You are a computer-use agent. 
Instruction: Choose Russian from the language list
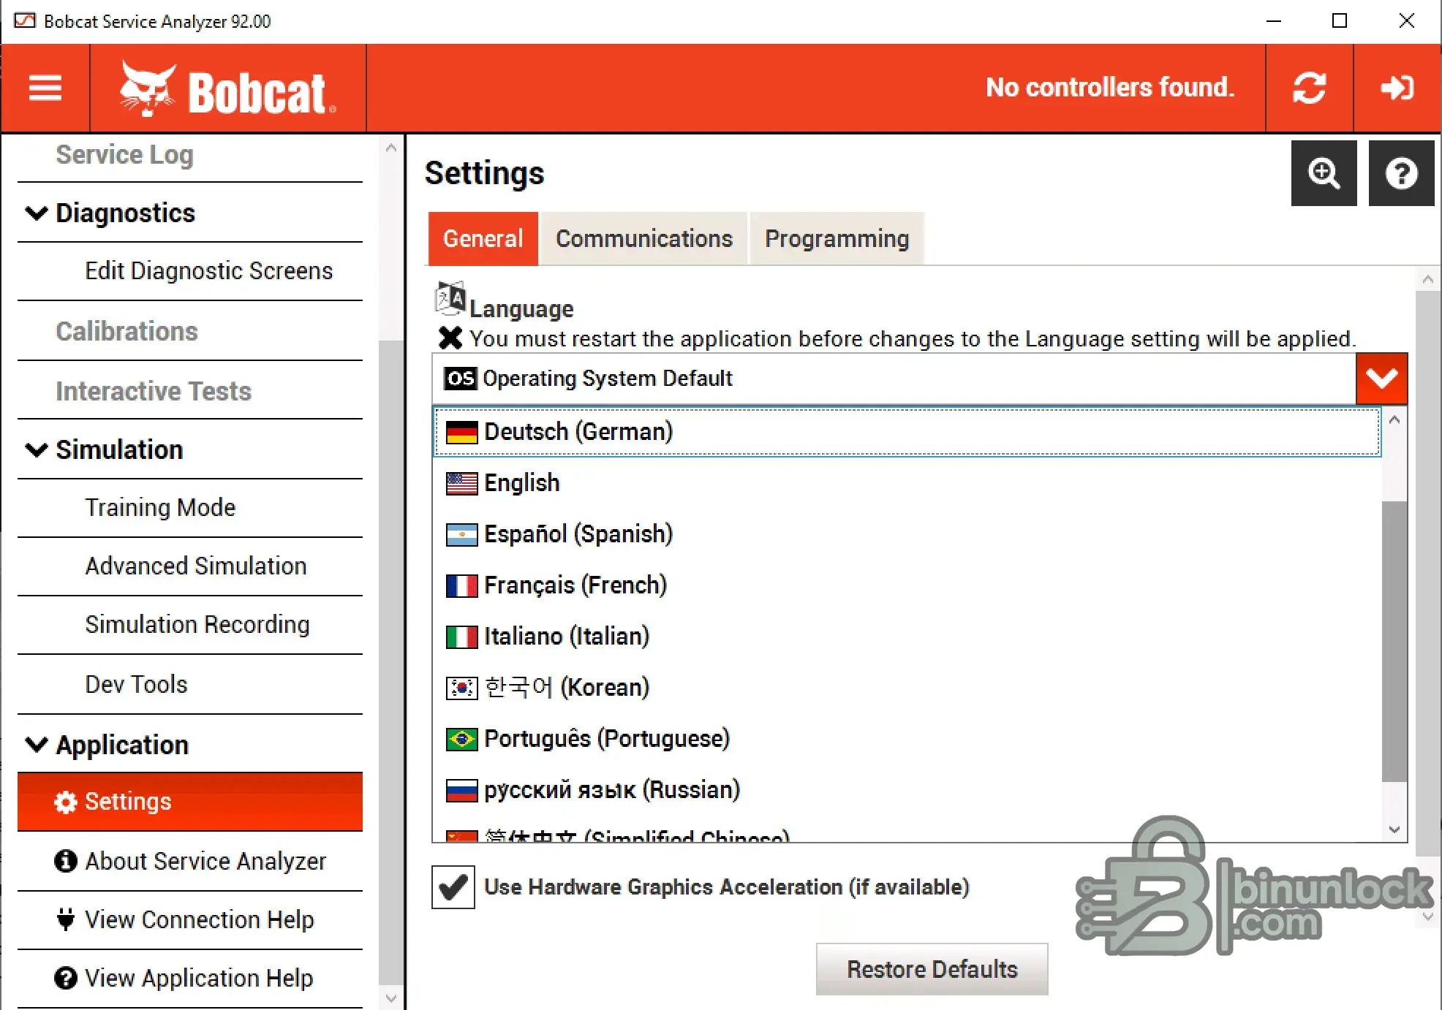tap(907, 790)
